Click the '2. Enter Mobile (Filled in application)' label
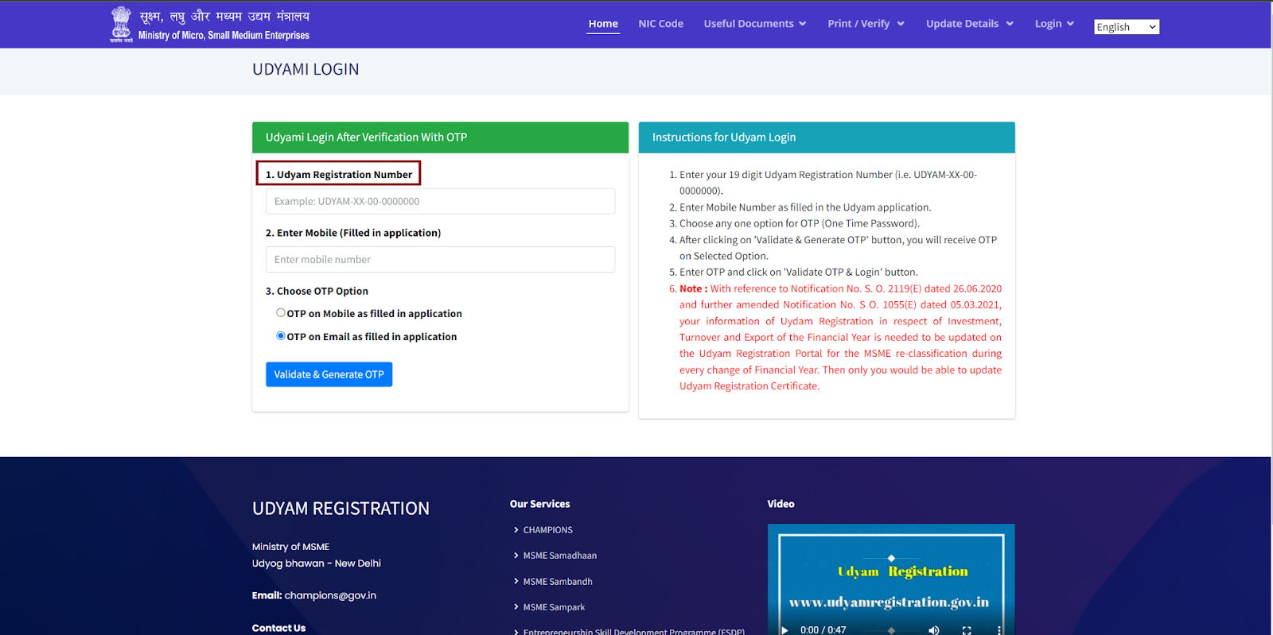The width and height of the screenshot is (1273, 635). click(x=353, y=233)
